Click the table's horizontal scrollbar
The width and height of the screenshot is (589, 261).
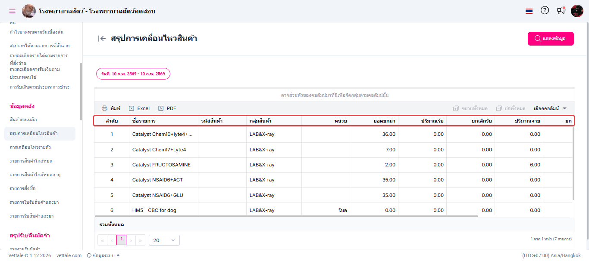point(286,216)
